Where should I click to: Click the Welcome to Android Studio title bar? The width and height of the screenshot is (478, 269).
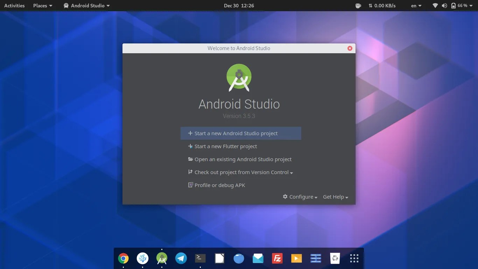coord(239,48)
